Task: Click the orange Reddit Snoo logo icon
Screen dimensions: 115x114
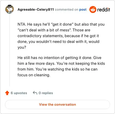Action: click(93, 9)
